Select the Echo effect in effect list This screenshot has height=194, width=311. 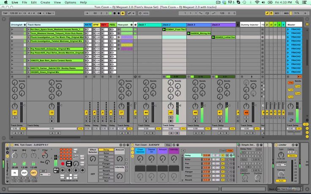(106, 153)
